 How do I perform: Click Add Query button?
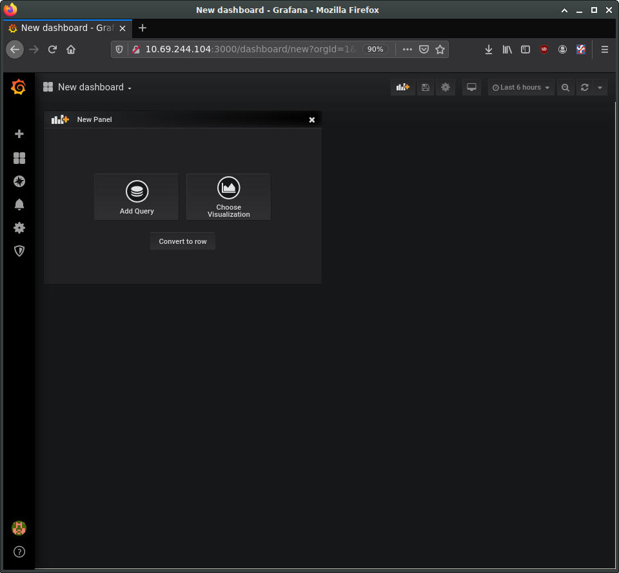coord(137,197)
